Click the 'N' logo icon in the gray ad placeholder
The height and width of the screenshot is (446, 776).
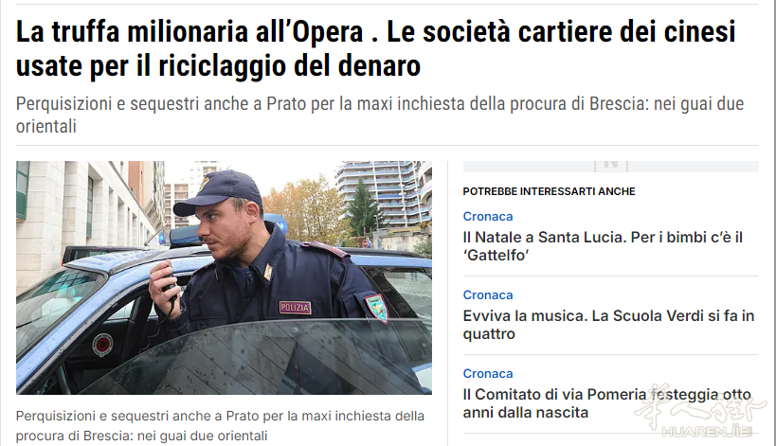(x=611, y=166)
